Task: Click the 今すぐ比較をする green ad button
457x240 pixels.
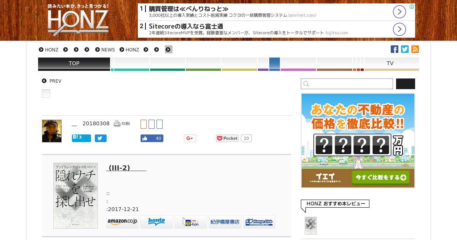Action: 380,178
